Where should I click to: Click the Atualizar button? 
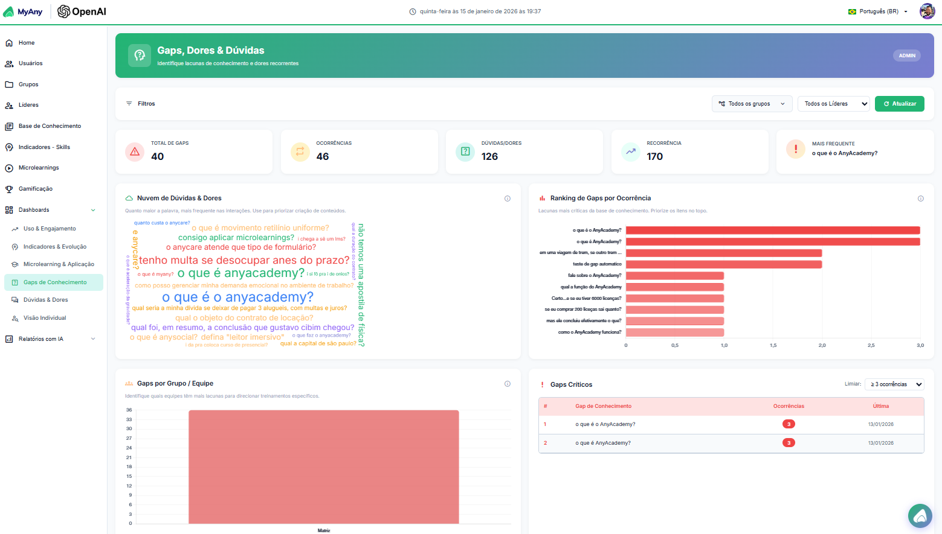(899, 103)
